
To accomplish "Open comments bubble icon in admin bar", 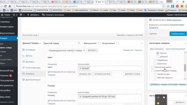I will coord(21,15).
